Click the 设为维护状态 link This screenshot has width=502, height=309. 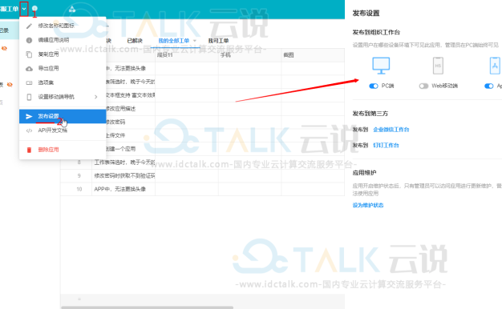(x=368, y=205)
